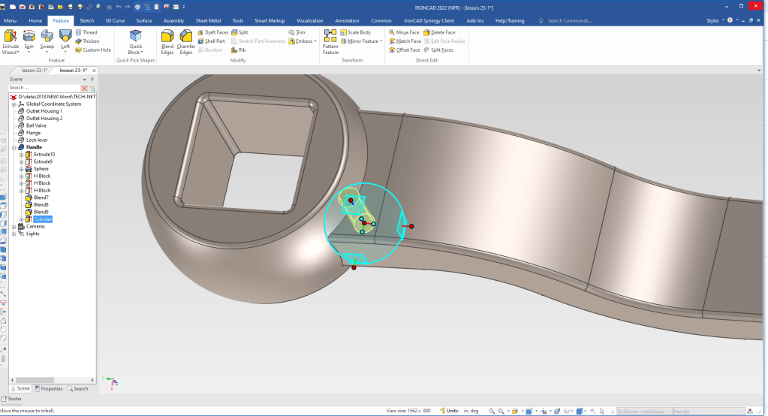The height and width of the screenshot is (416, 768).
Task: Open the Assembly ribbon tab
Action: point(173,21)
